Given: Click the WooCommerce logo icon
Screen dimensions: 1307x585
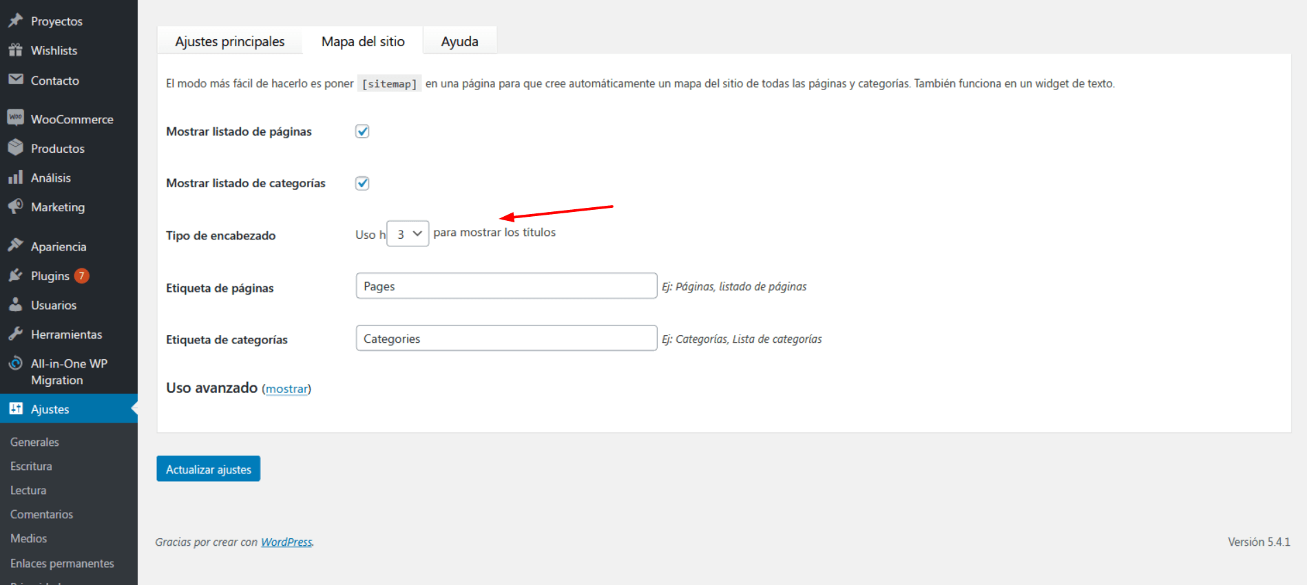Looking at the screenshot, I should [x=15, y=118].
